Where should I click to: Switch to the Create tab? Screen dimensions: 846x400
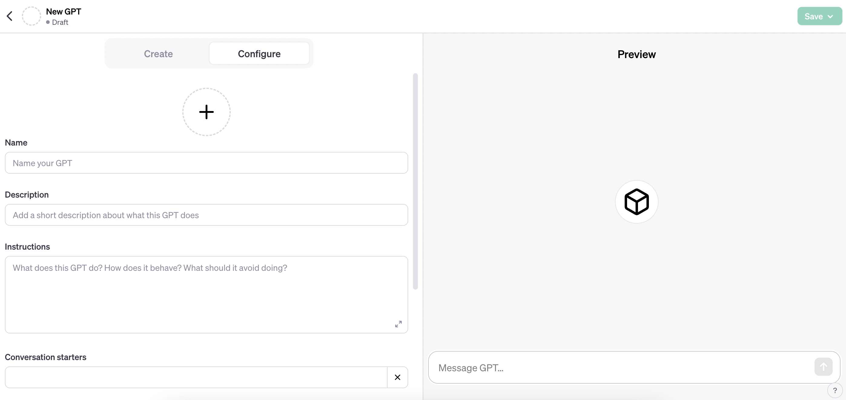pyautogui.click(x=158, y=54)
